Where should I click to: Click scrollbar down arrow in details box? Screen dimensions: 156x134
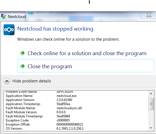pyautogui.click(x=151, y=128)
